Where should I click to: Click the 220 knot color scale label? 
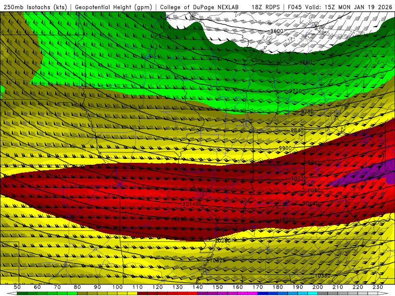point(357,287)
